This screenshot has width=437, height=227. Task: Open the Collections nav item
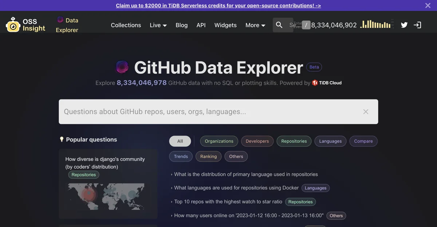[x=126, y=25]
